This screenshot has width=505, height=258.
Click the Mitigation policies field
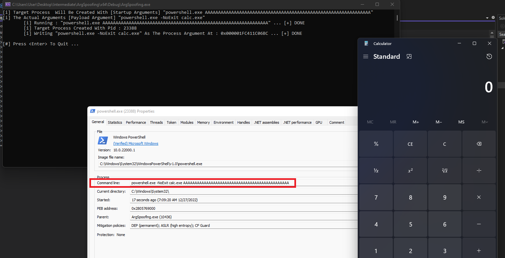pos(244,226)
